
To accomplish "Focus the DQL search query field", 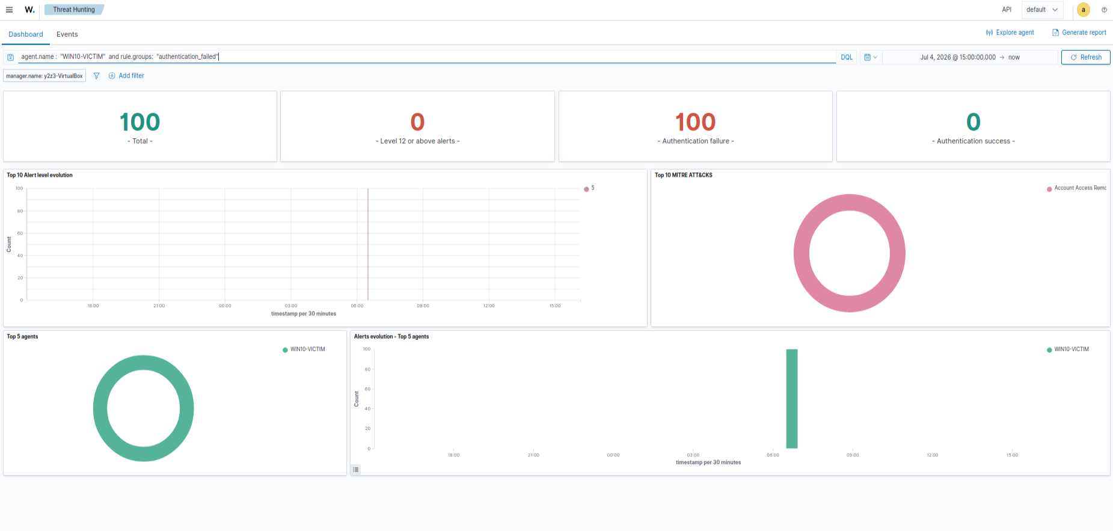I will click(x=427, y=57).
